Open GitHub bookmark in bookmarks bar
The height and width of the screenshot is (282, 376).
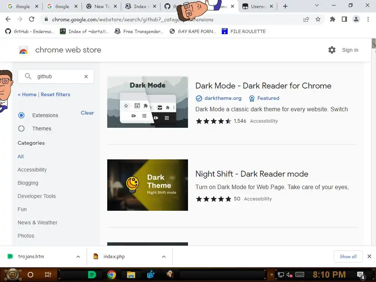click(x=29, y=32)
